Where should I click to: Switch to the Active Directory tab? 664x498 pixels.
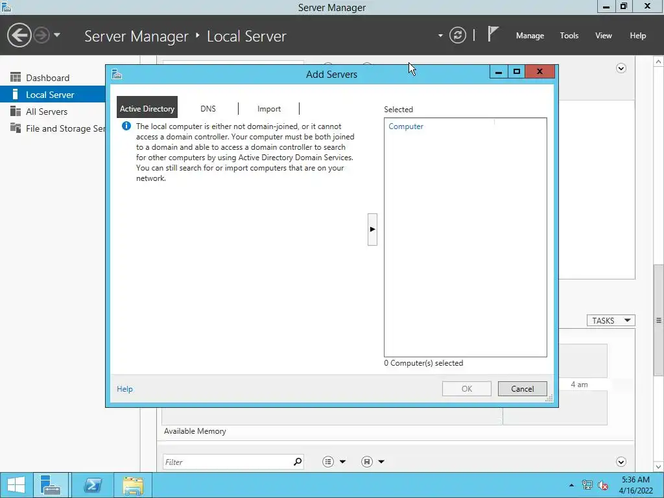147,108
